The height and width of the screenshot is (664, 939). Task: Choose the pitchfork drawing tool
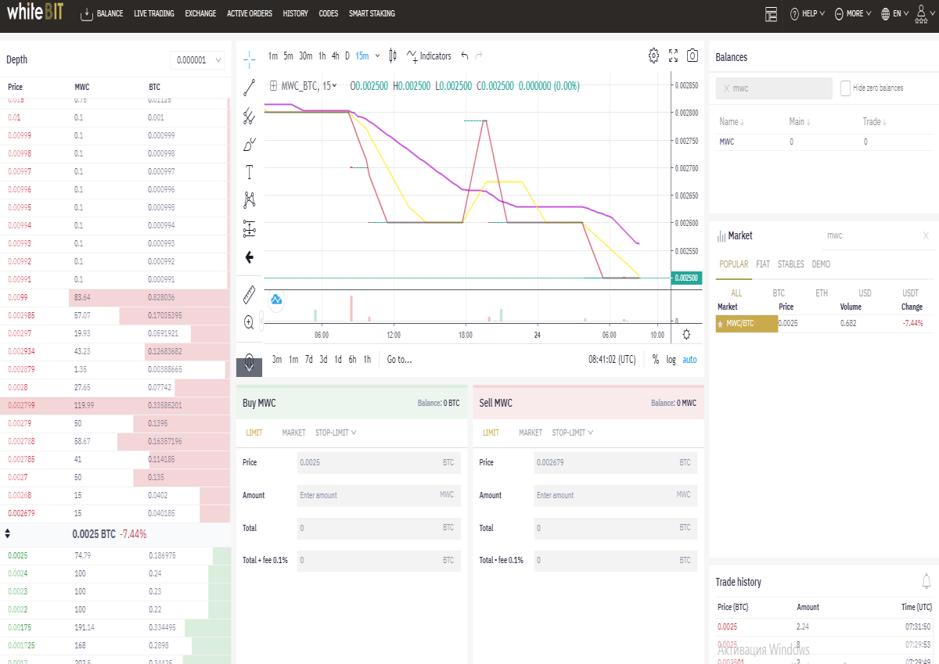[x=249, y=116]
